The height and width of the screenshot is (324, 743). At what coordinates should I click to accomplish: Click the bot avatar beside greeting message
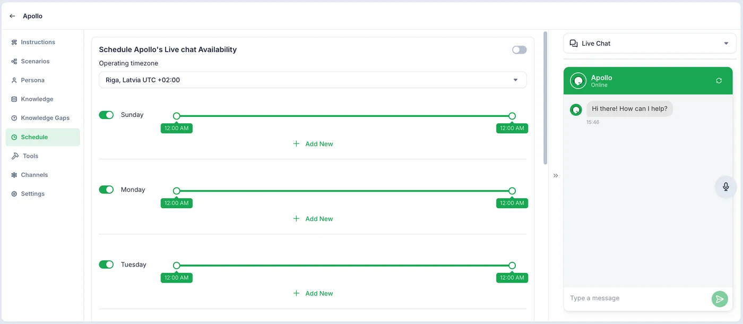[576, 109]
